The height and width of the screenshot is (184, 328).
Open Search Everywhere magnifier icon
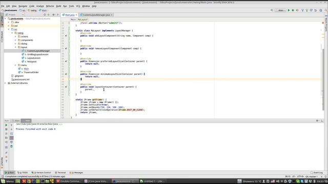click(x=326, y=10)
